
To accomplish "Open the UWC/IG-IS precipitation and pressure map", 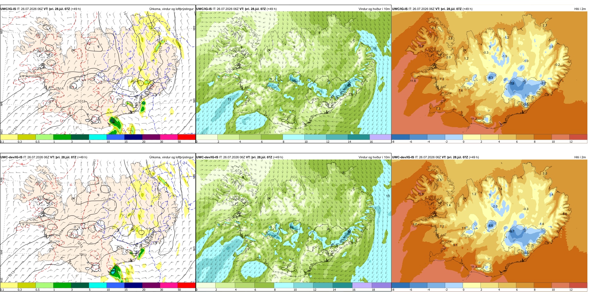I will tap(98, 73).
